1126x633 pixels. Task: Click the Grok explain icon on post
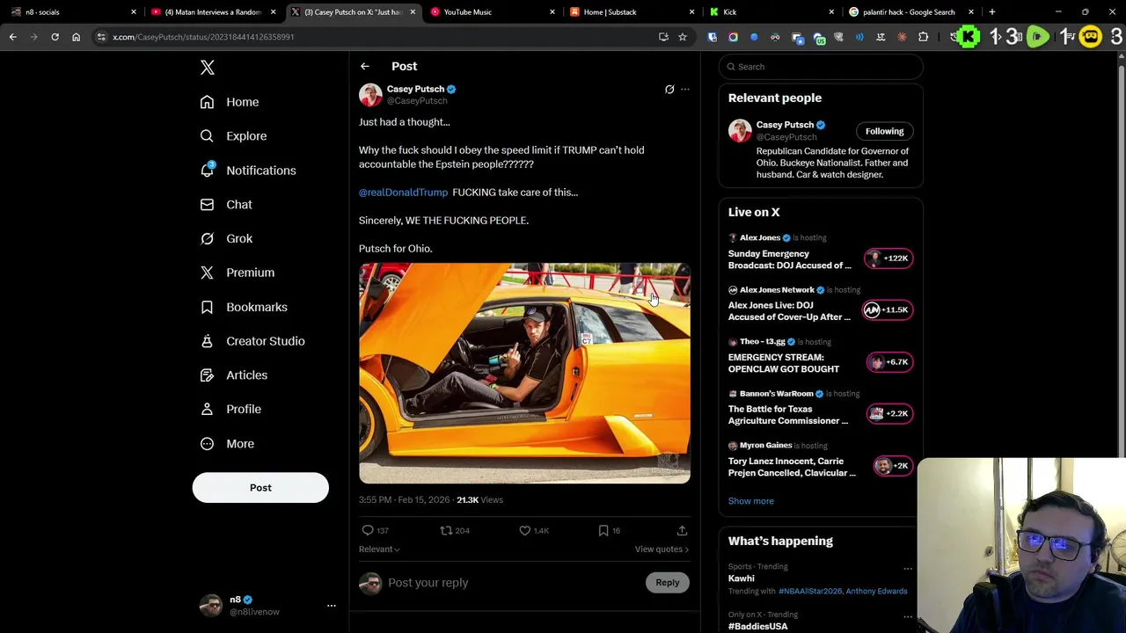point(669,90)
